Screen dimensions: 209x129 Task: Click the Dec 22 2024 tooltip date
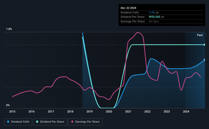point(128,8)
